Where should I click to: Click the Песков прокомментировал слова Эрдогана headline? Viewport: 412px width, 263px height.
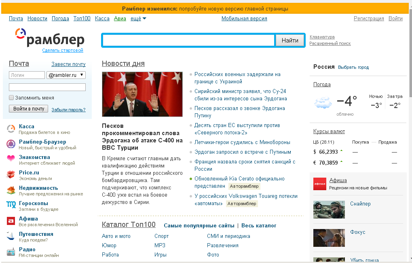[x=142, y=137]
